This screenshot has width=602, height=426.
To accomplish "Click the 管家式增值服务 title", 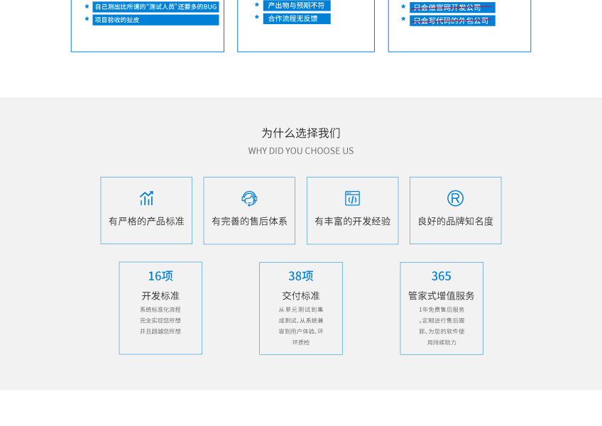I will click(x=442, y=296).
